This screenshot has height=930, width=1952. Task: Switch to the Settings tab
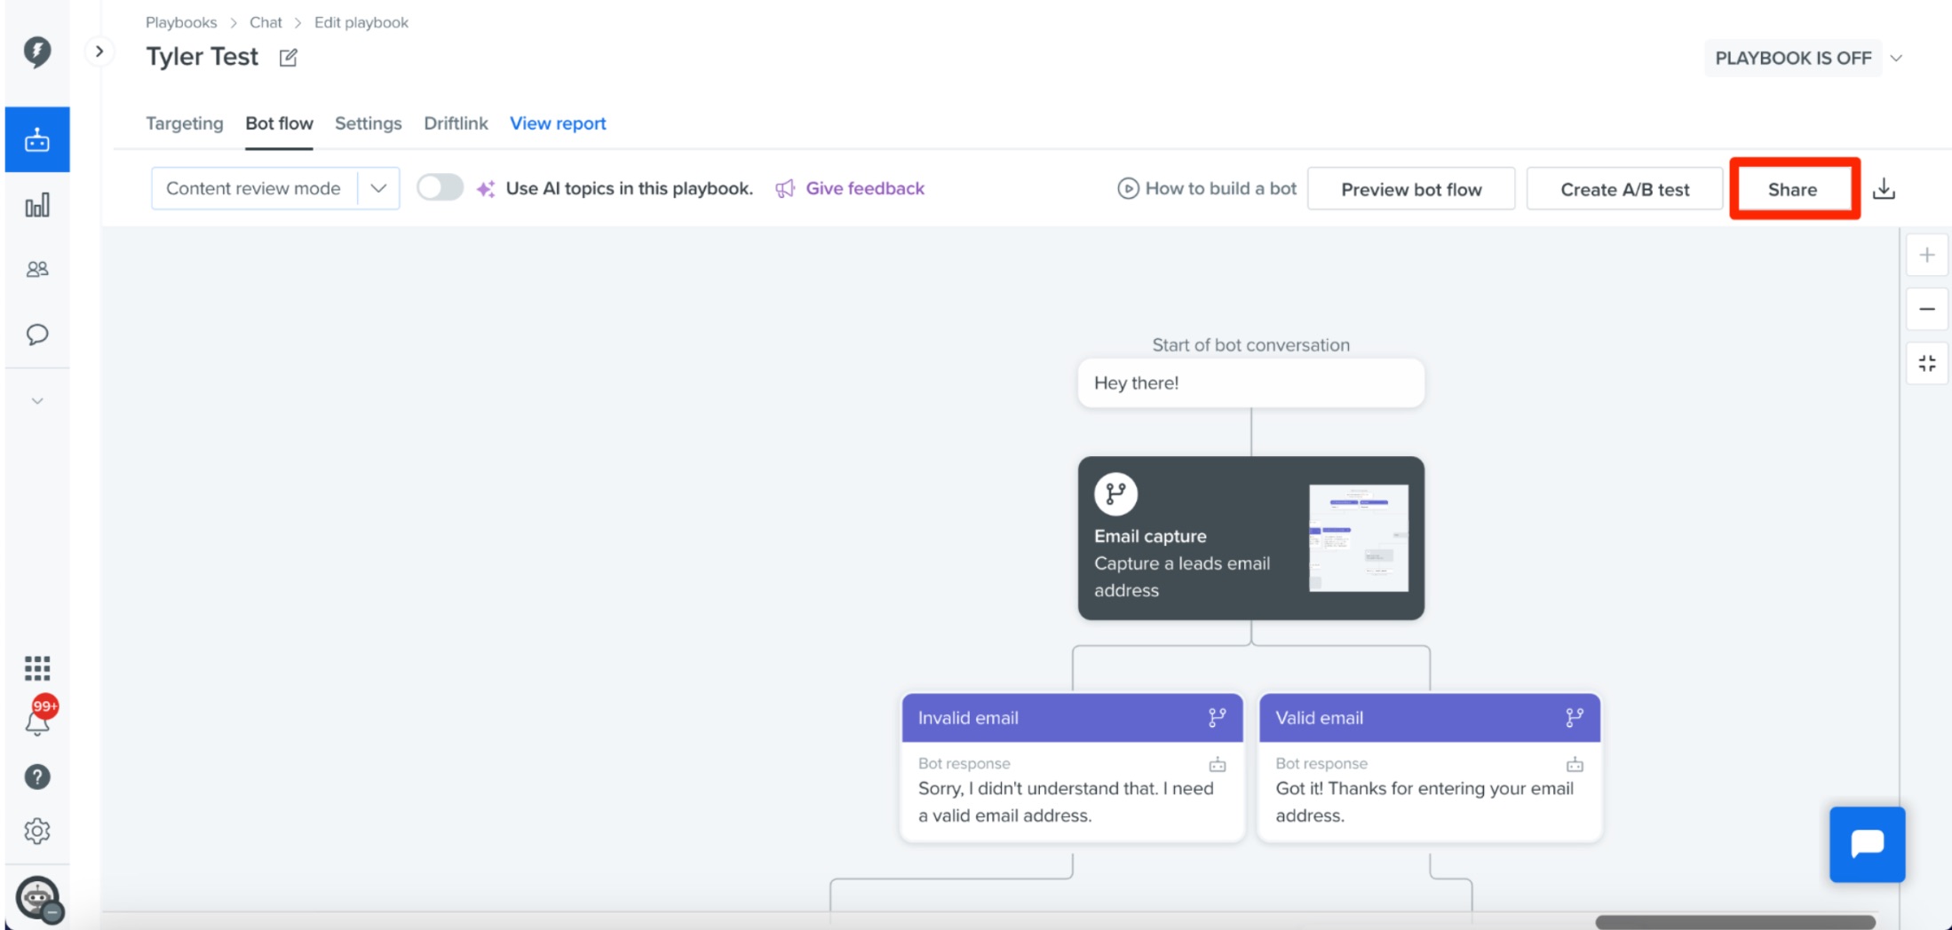tap(368, 123)
